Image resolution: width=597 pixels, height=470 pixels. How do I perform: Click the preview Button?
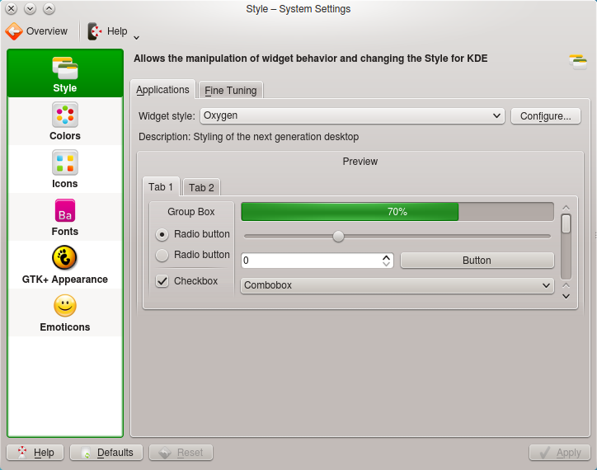pos(477,261)
